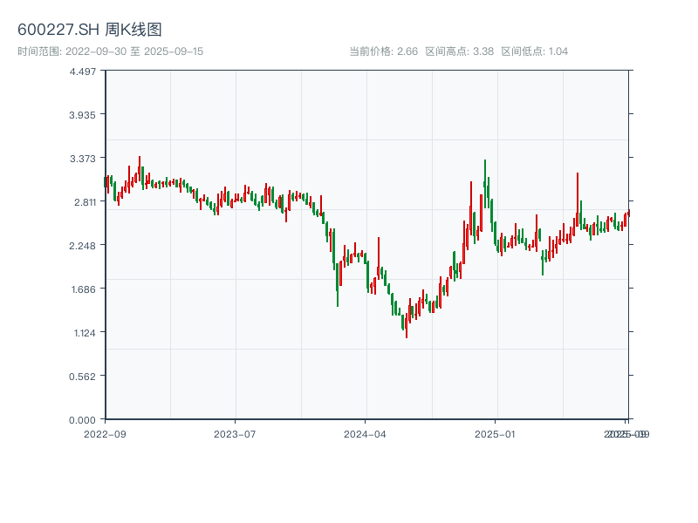
Task: Click y-axis value 4.497
Action: (82, 71)
